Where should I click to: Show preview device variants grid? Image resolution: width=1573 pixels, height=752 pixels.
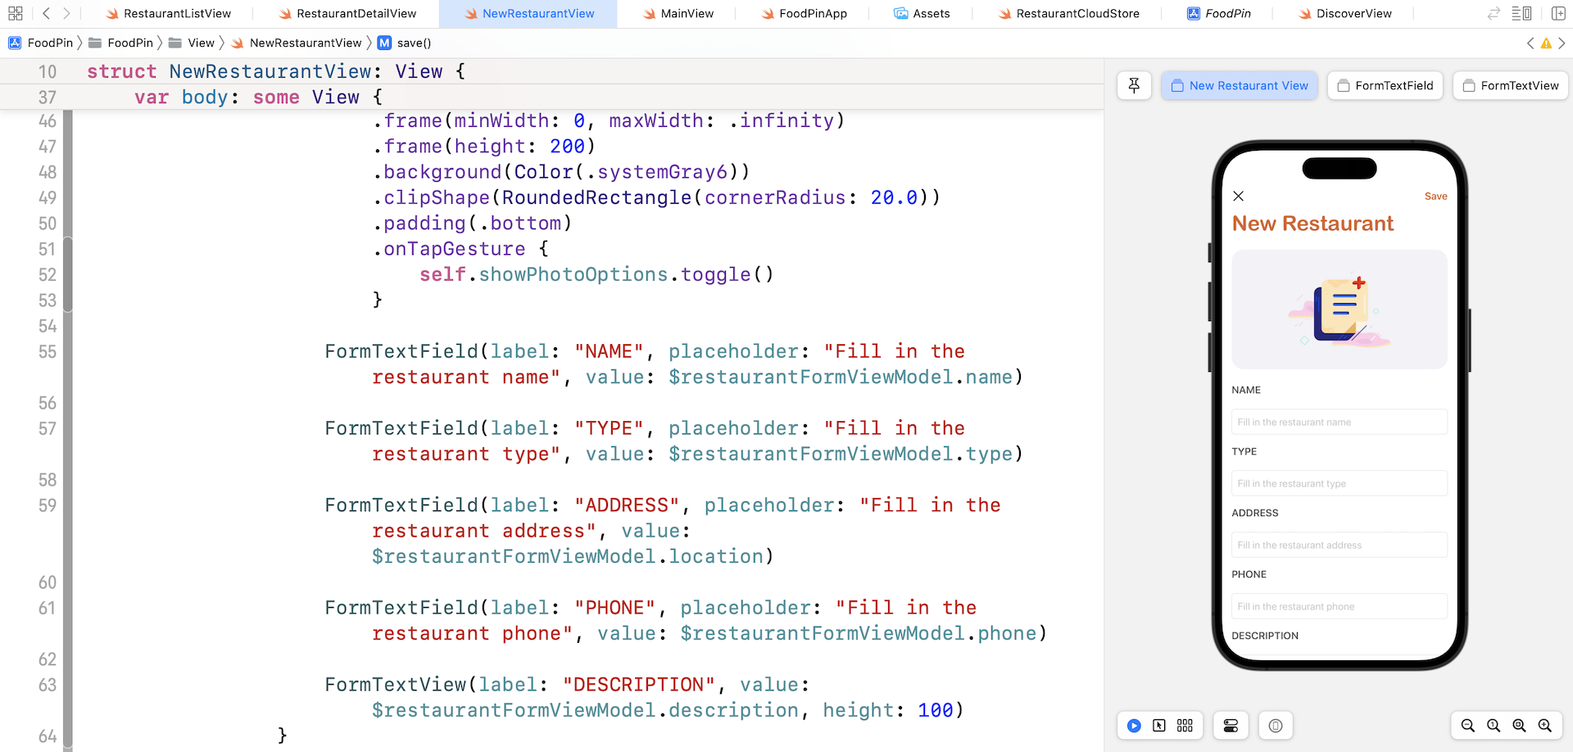coord(1185,726)
